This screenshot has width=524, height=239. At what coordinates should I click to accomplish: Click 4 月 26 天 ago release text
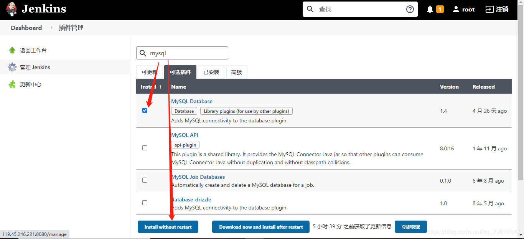tap(490, 111)
